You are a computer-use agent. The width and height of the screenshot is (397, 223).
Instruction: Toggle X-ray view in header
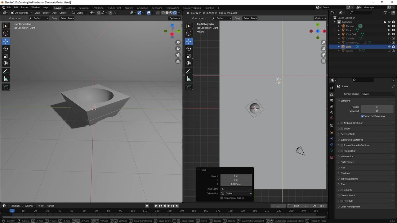click(x=158, y=13)
